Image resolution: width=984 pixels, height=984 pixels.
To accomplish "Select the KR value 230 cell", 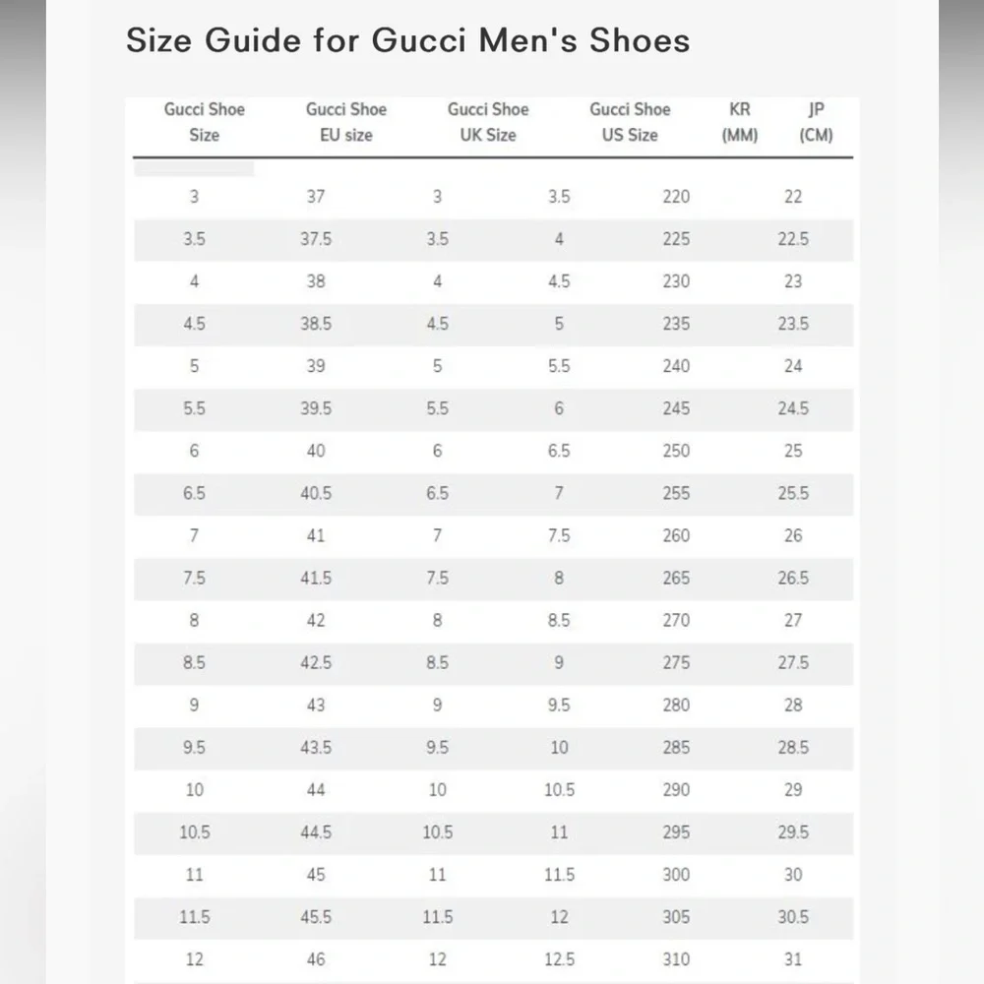I will [x=676, y=281].
